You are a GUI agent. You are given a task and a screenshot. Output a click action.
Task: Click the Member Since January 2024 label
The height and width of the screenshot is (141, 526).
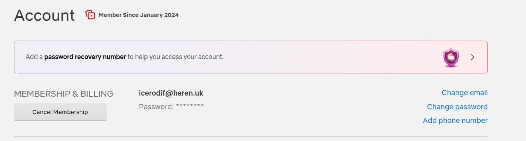point(138,15)
